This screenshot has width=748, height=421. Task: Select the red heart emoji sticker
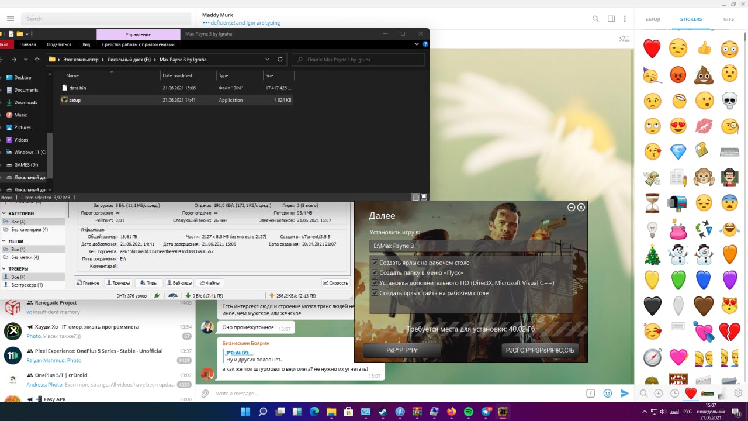652,49
